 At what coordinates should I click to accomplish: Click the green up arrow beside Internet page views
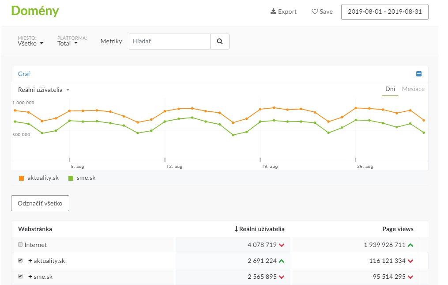(410, 245)
